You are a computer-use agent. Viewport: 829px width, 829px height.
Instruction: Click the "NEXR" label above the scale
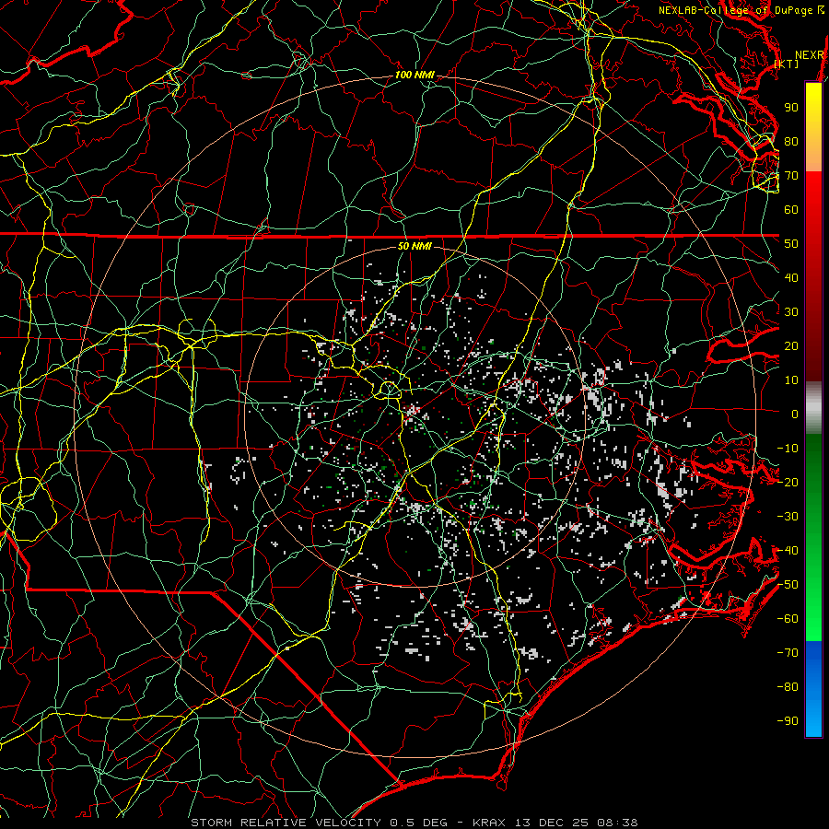[810, 55]
